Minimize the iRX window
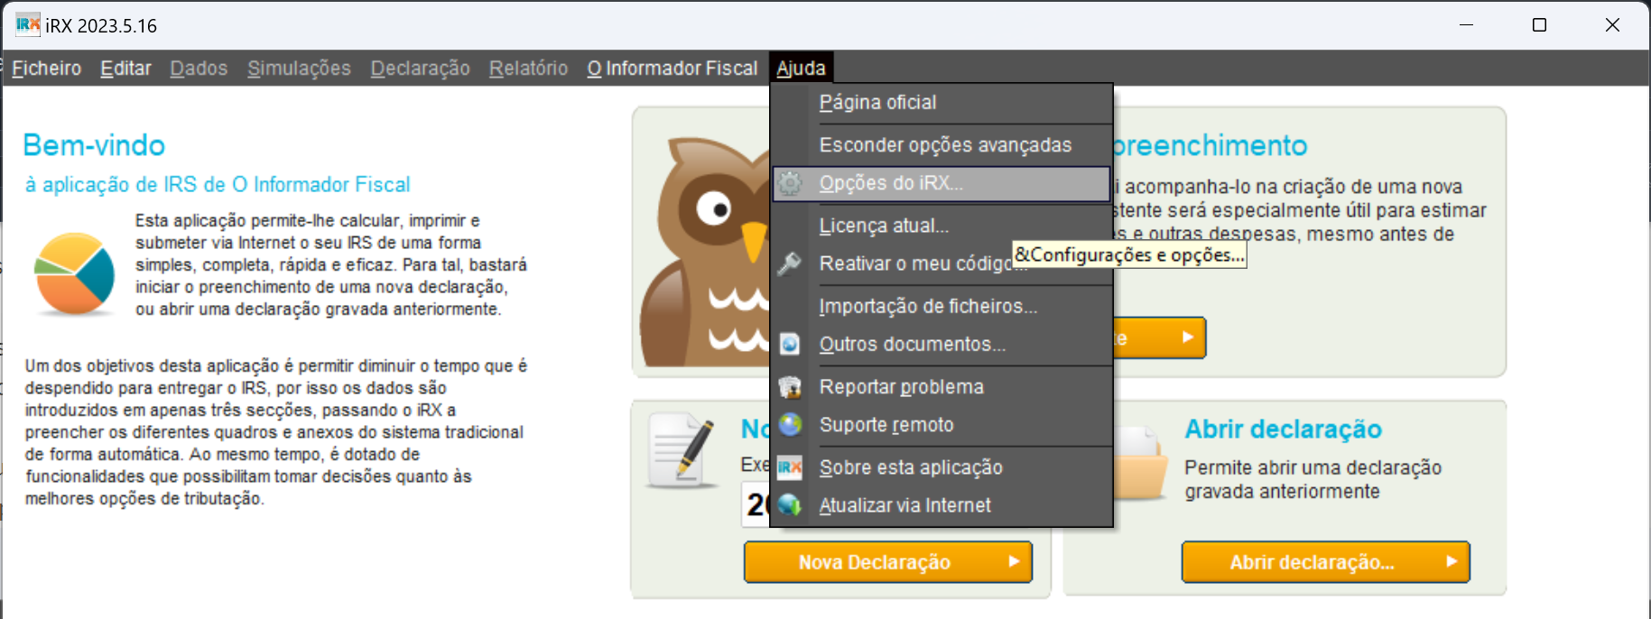The width and height of the screenshot is (1651, 619). click(1466, 25)
